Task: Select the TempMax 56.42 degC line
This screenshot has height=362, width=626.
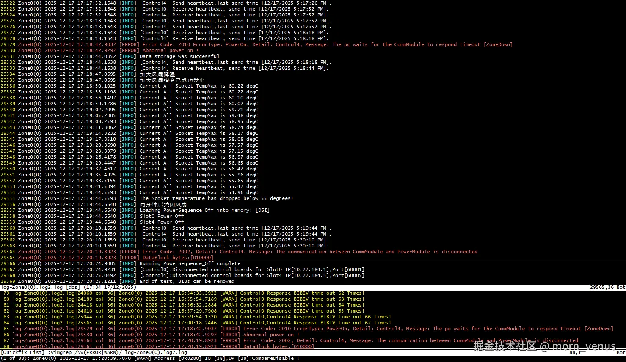Action: [x=129, y=169]
